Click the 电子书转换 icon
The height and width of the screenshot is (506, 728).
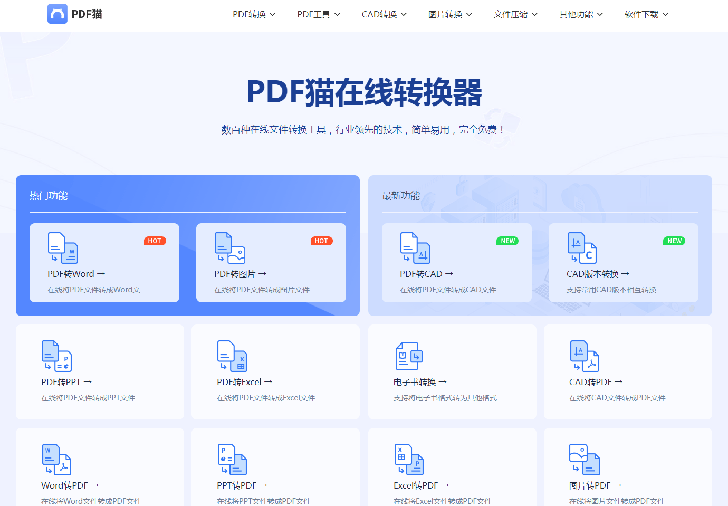pos(409,356)
